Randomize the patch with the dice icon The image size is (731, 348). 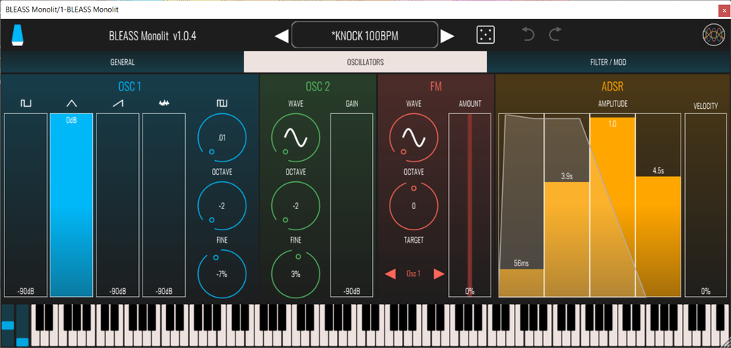[485, 35]
